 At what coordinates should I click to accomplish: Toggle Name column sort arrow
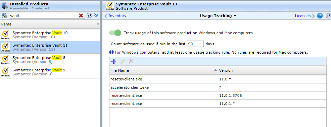(x=98, y=24)
